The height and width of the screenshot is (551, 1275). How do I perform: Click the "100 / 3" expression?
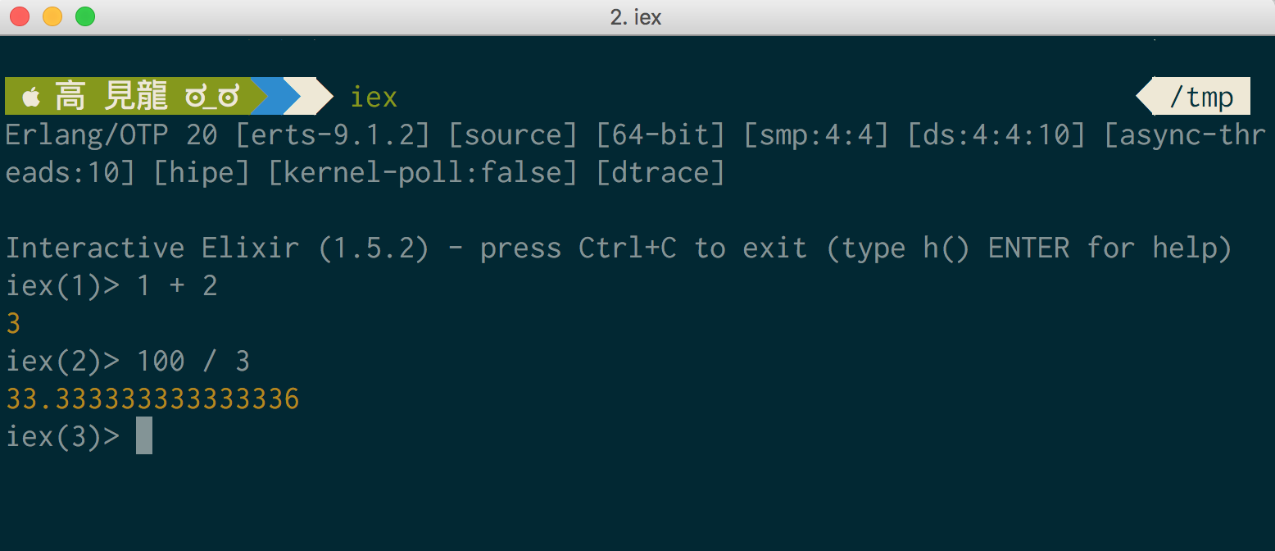193,362
